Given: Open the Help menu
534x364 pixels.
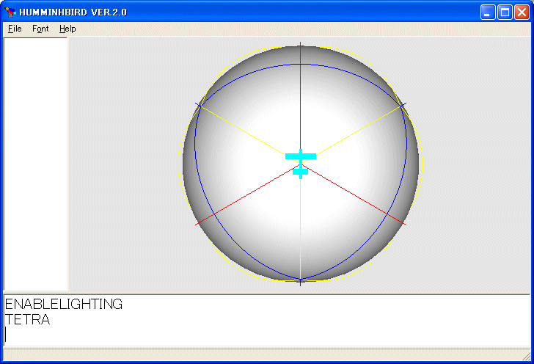Looking at the screenshot, I should 67,29.
